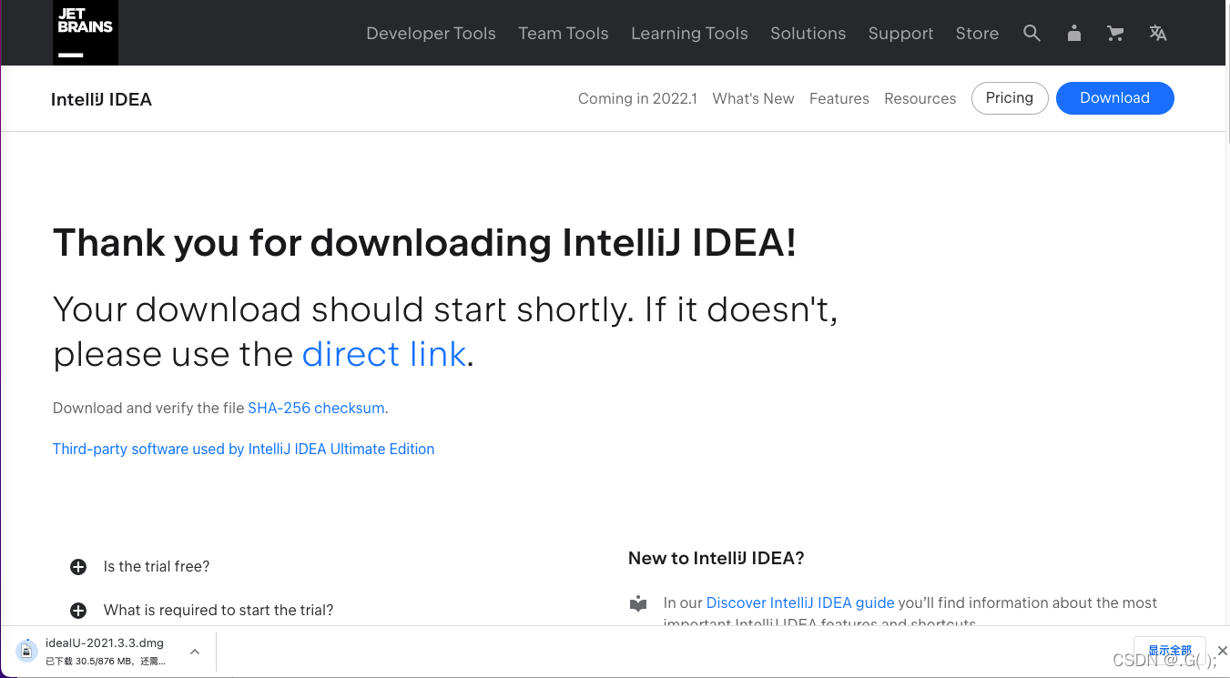Expand 'What is required to start the trial?' plus icon

pyautogui.click(x=78, y=611)
